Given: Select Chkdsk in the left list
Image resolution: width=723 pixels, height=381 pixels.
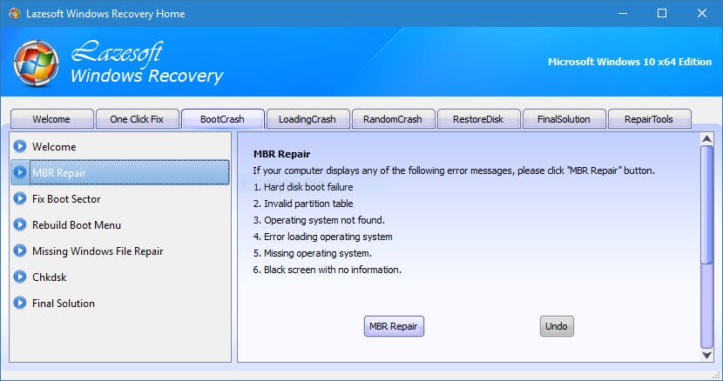Looking at the screenshot, I should pyautogui.click(x=120, y=277).
